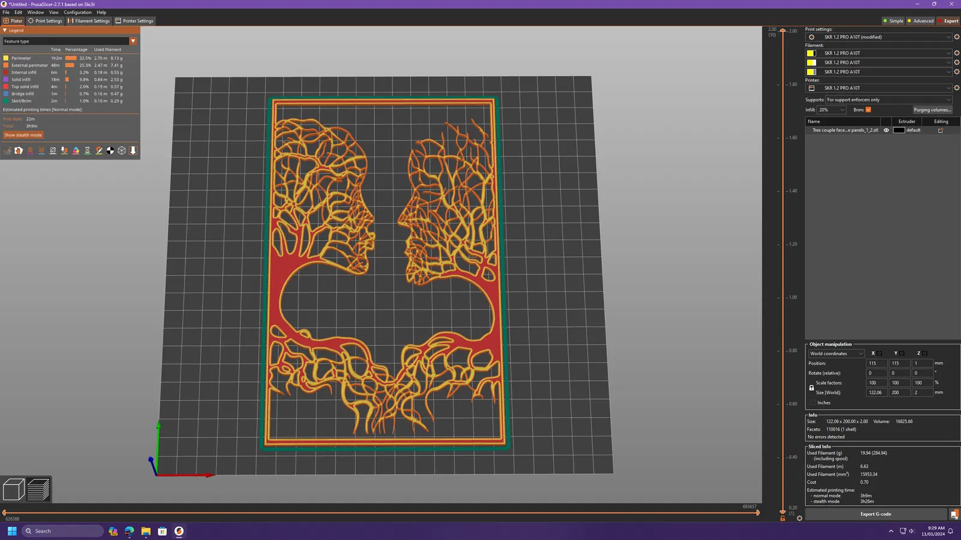
Task: Click the export to removable drive icon
Action: [954, 514]
